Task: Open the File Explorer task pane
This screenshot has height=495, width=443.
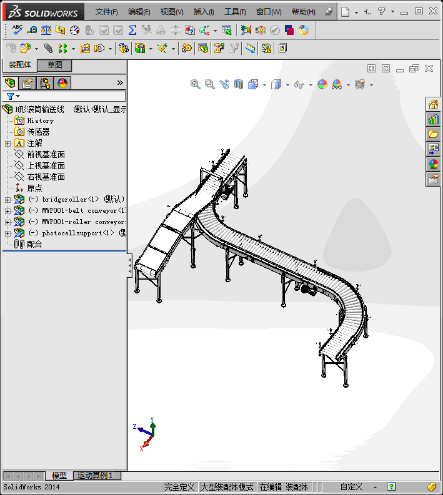Action: pyautogui.click(x=433, y=134)
